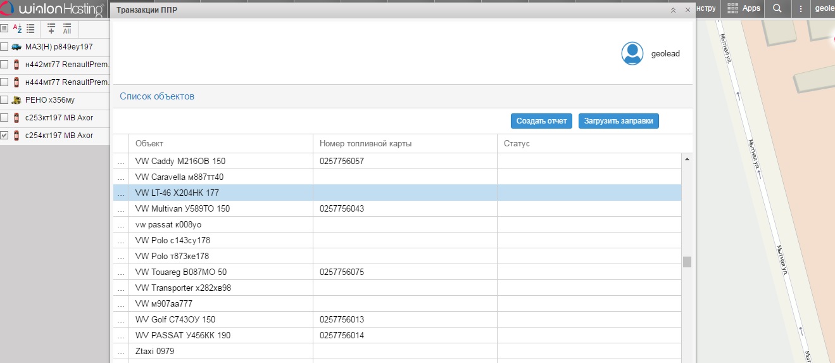This screenshot has width=835, height=363.
Task: Click the Wialon Hosting logo
Action: (55, 10)
